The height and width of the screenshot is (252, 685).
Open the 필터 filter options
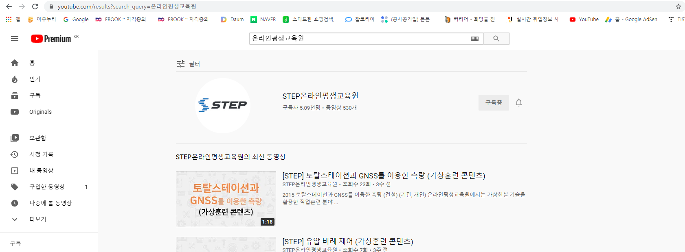[x=188, y=64]
